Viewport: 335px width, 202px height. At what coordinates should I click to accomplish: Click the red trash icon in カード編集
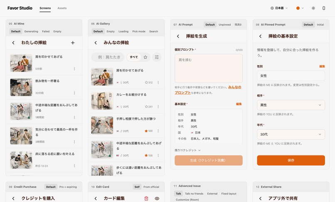point(146,199)
